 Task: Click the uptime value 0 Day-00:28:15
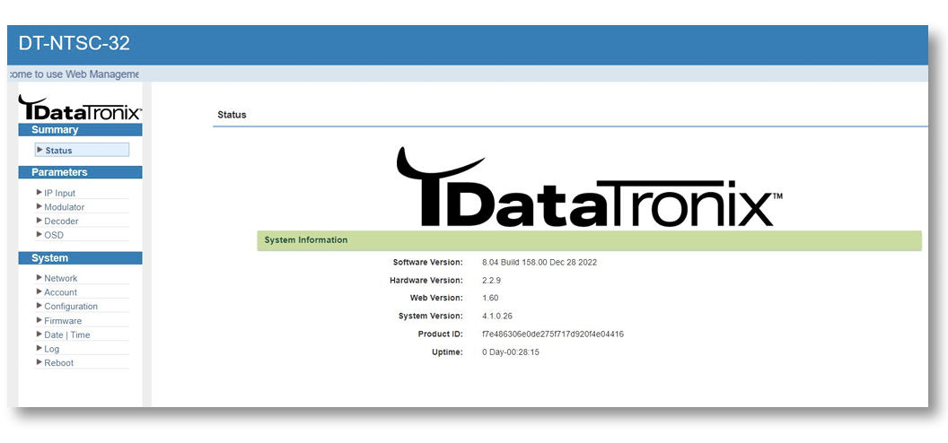(x=510, y=352)
